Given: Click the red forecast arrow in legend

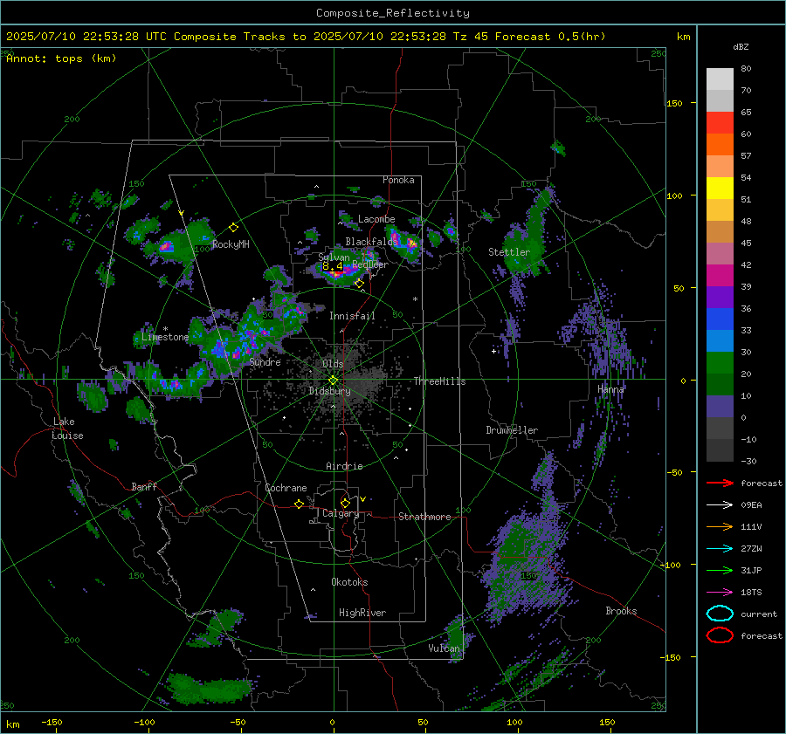Looking at the screenshot, I should [720, 483].
